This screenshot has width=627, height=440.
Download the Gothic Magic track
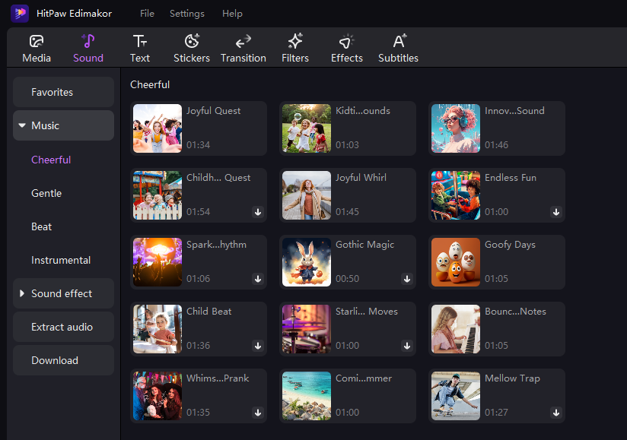407,279
